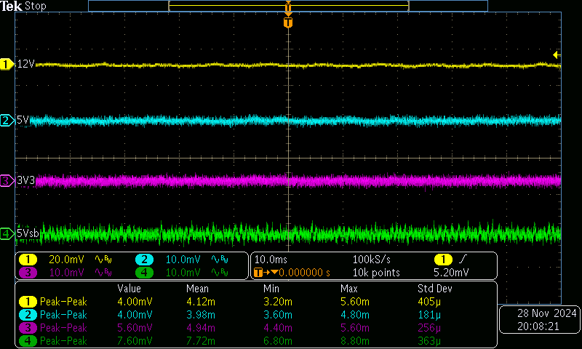Select channel 4 badge in vertical scale readout
The height and width of the screenshot is (349, 582).
(x=144, y=273)
